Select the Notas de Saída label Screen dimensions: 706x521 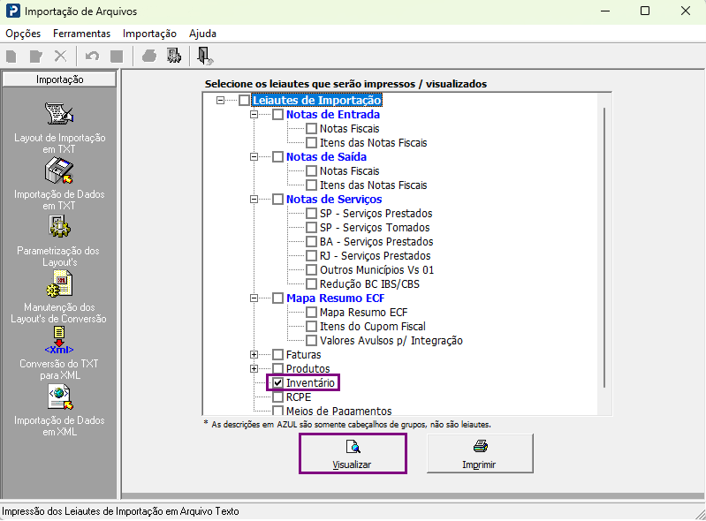pyautogui.click(x=326, y=156)
